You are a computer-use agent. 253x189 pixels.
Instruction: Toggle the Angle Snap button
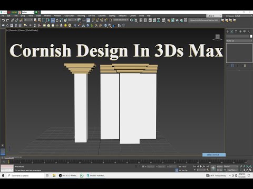[97, 20]
